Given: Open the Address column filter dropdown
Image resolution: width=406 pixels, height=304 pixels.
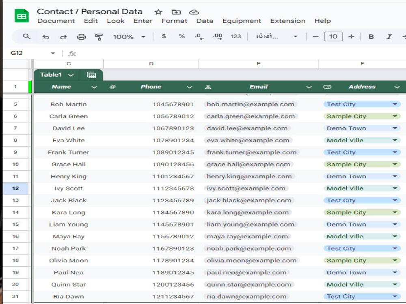Looking at the screenshot, I should [x=397, y=87].
